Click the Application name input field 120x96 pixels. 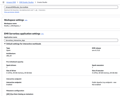pos(61,40)
